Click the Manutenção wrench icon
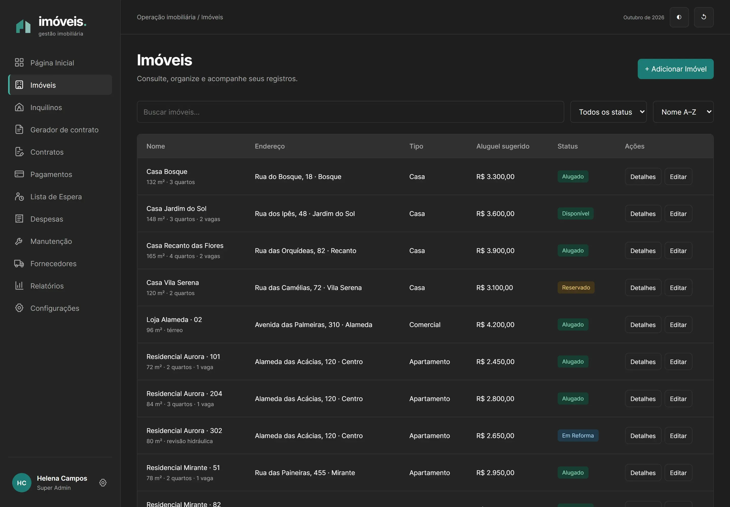The width and height of the screenshot is (730, 507). (x=19, y=241)
